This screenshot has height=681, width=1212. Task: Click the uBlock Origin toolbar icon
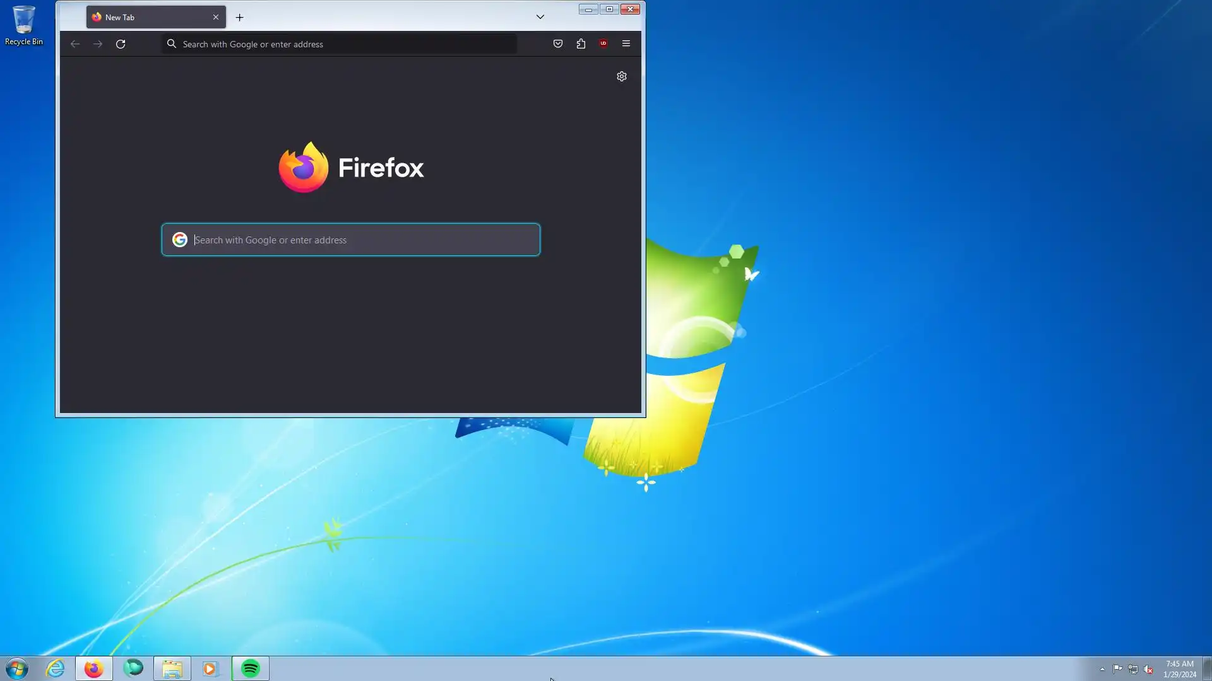(x=603, y=44)
